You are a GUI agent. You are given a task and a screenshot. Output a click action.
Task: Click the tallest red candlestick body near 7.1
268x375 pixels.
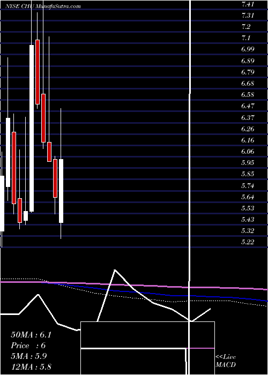pos(38,72)
